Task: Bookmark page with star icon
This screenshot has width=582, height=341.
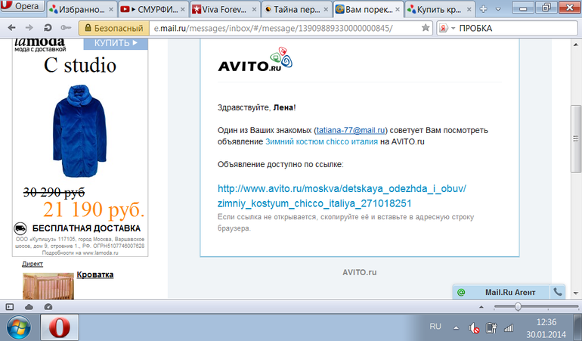Action: tap(426, 28)
